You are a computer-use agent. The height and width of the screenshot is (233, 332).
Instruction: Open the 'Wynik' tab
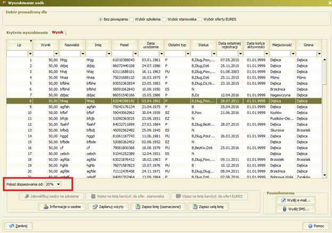coord(57,32)
